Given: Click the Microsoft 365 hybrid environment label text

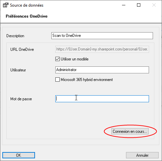Looking at the screenshot, I should (x=87, y=80).
